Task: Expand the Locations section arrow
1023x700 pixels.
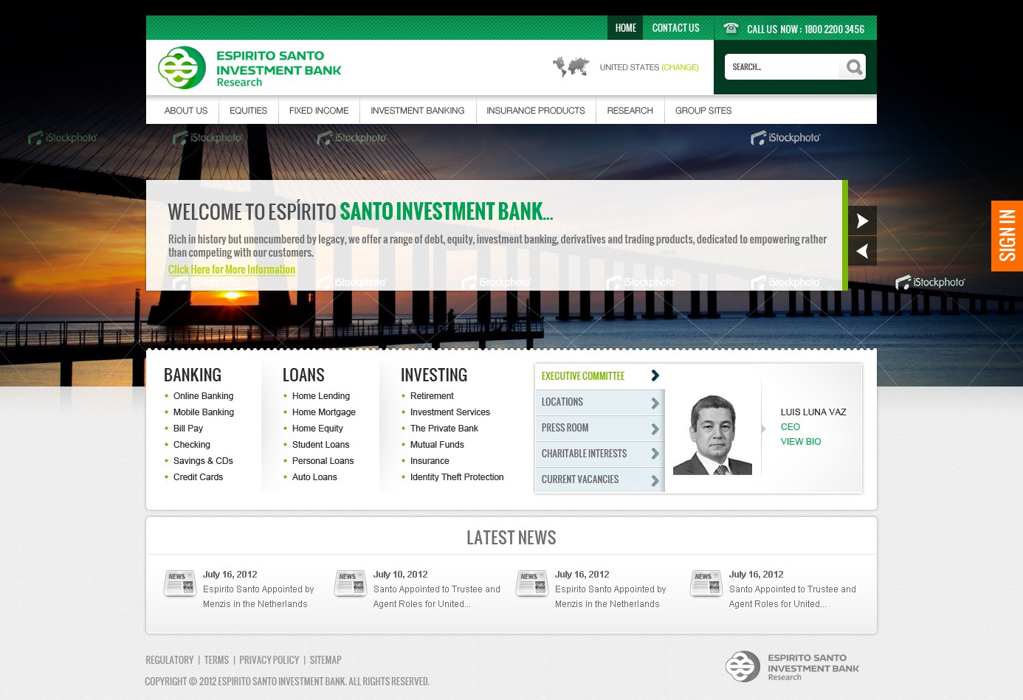Action: (x=655, y=403)
